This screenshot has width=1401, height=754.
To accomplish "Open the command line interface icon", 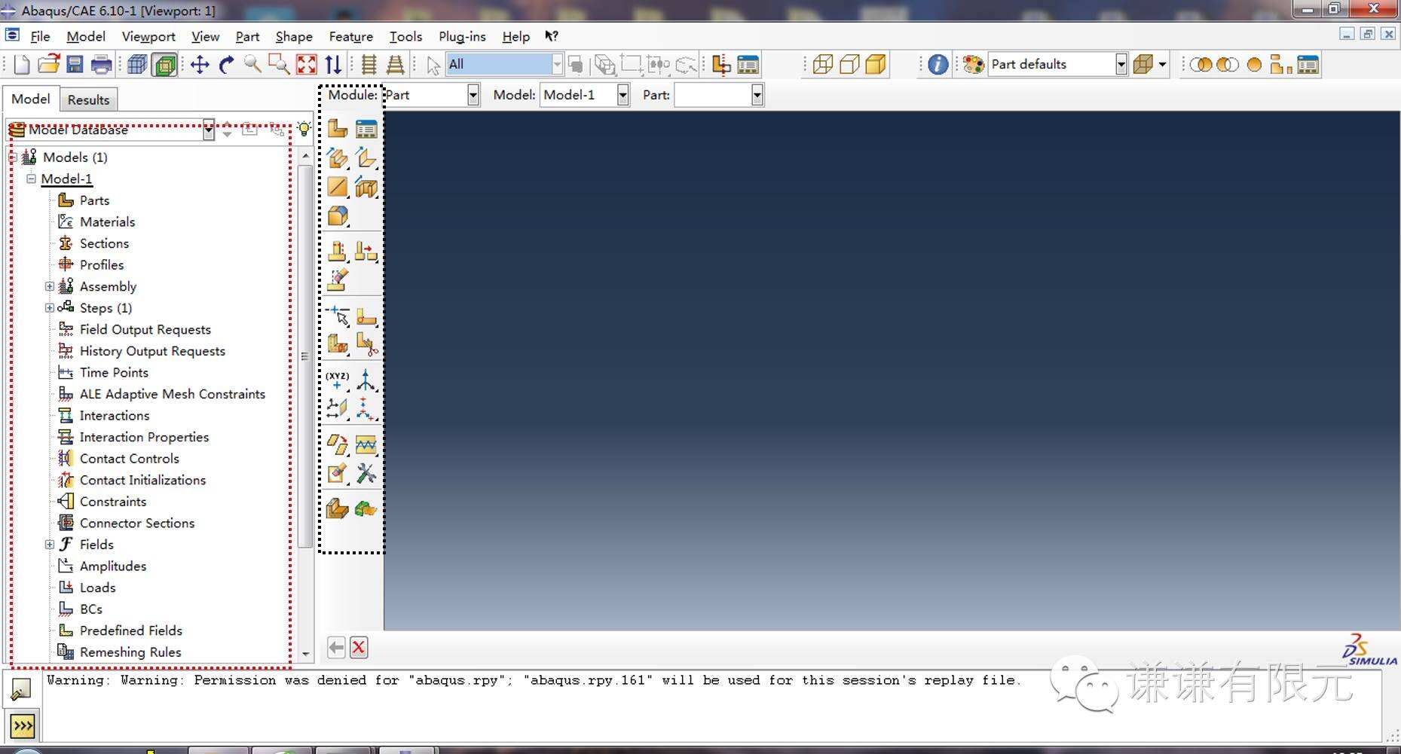I will (x=23, y=726).
